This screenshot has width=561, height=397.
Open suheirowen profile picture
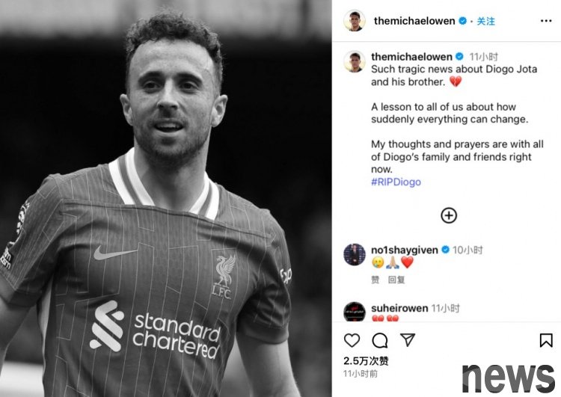355,312
